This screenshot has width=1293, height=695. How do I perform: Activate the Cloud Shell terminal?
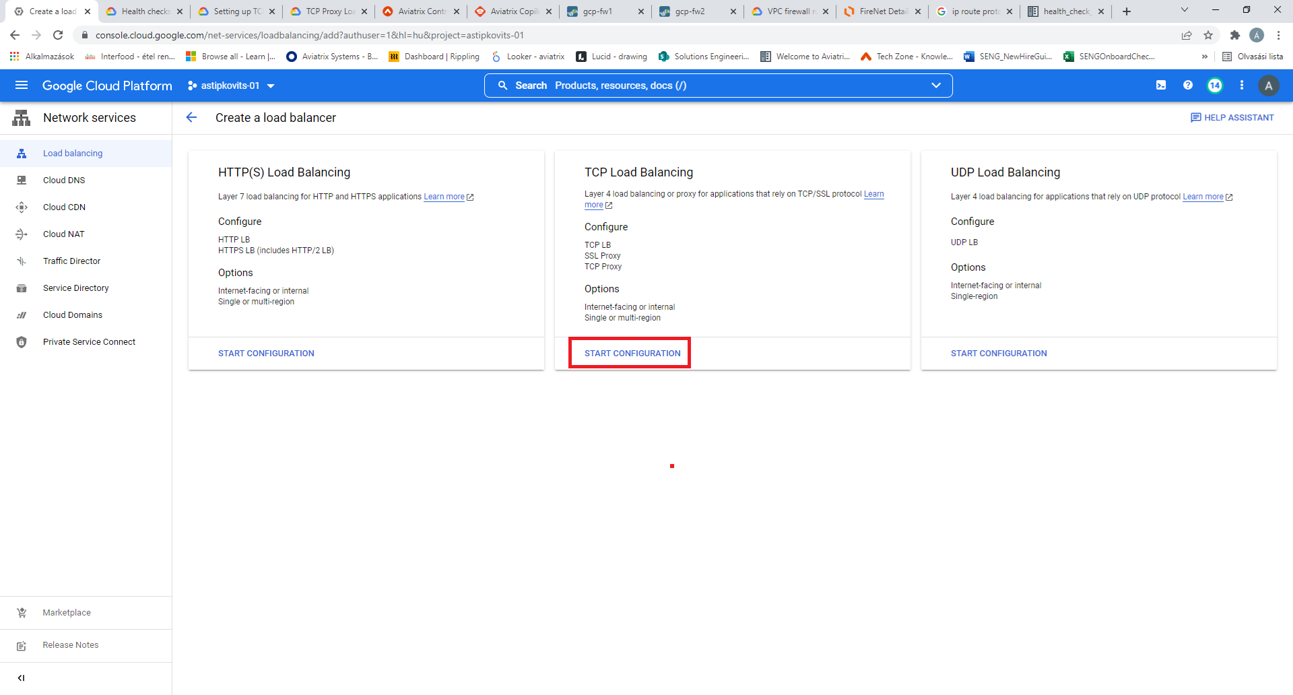point(1161,86)
